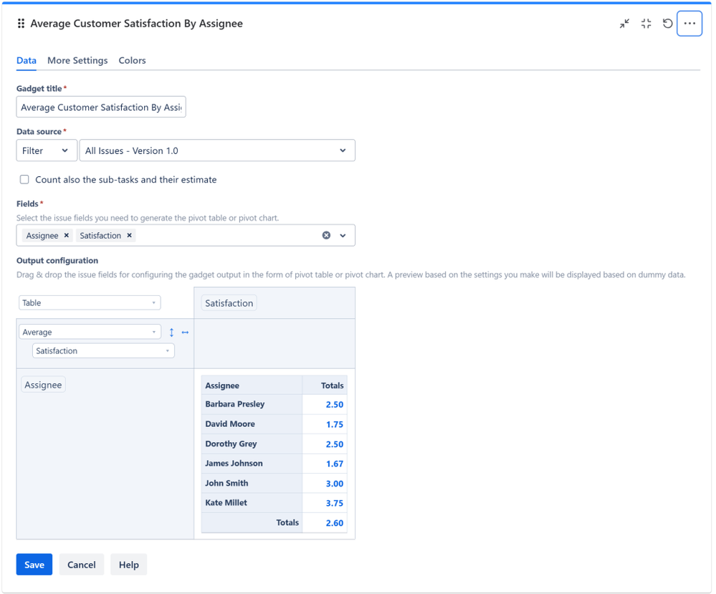Click the Barbara Presley row name
This screenshot has width=716, height=594.
click(234, 404)
